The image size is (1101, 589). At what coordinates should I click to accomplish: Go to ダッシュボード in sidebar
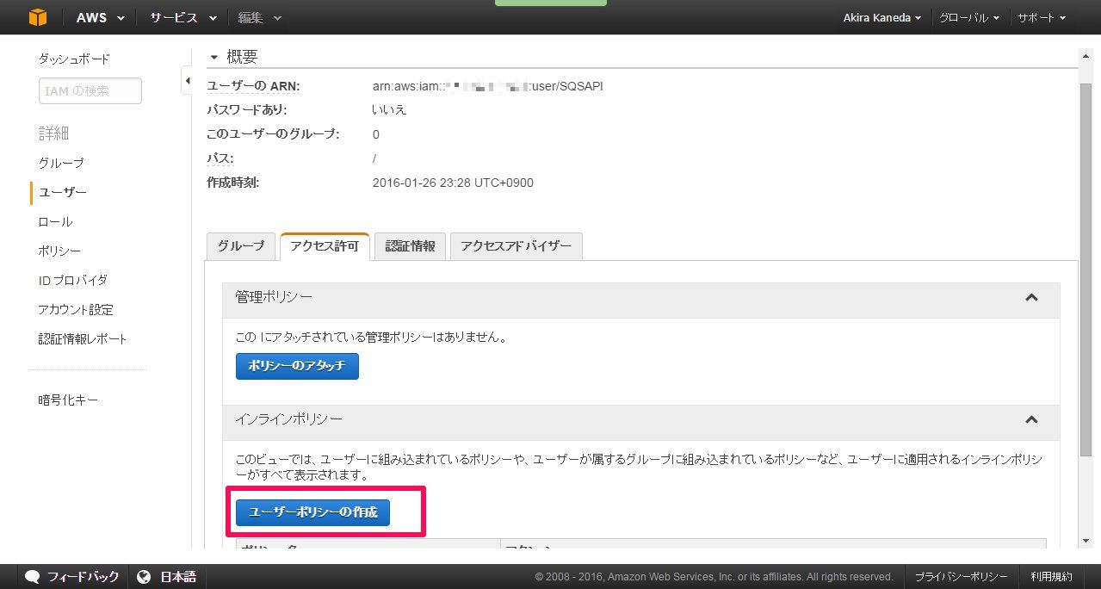tap(74, 59)
